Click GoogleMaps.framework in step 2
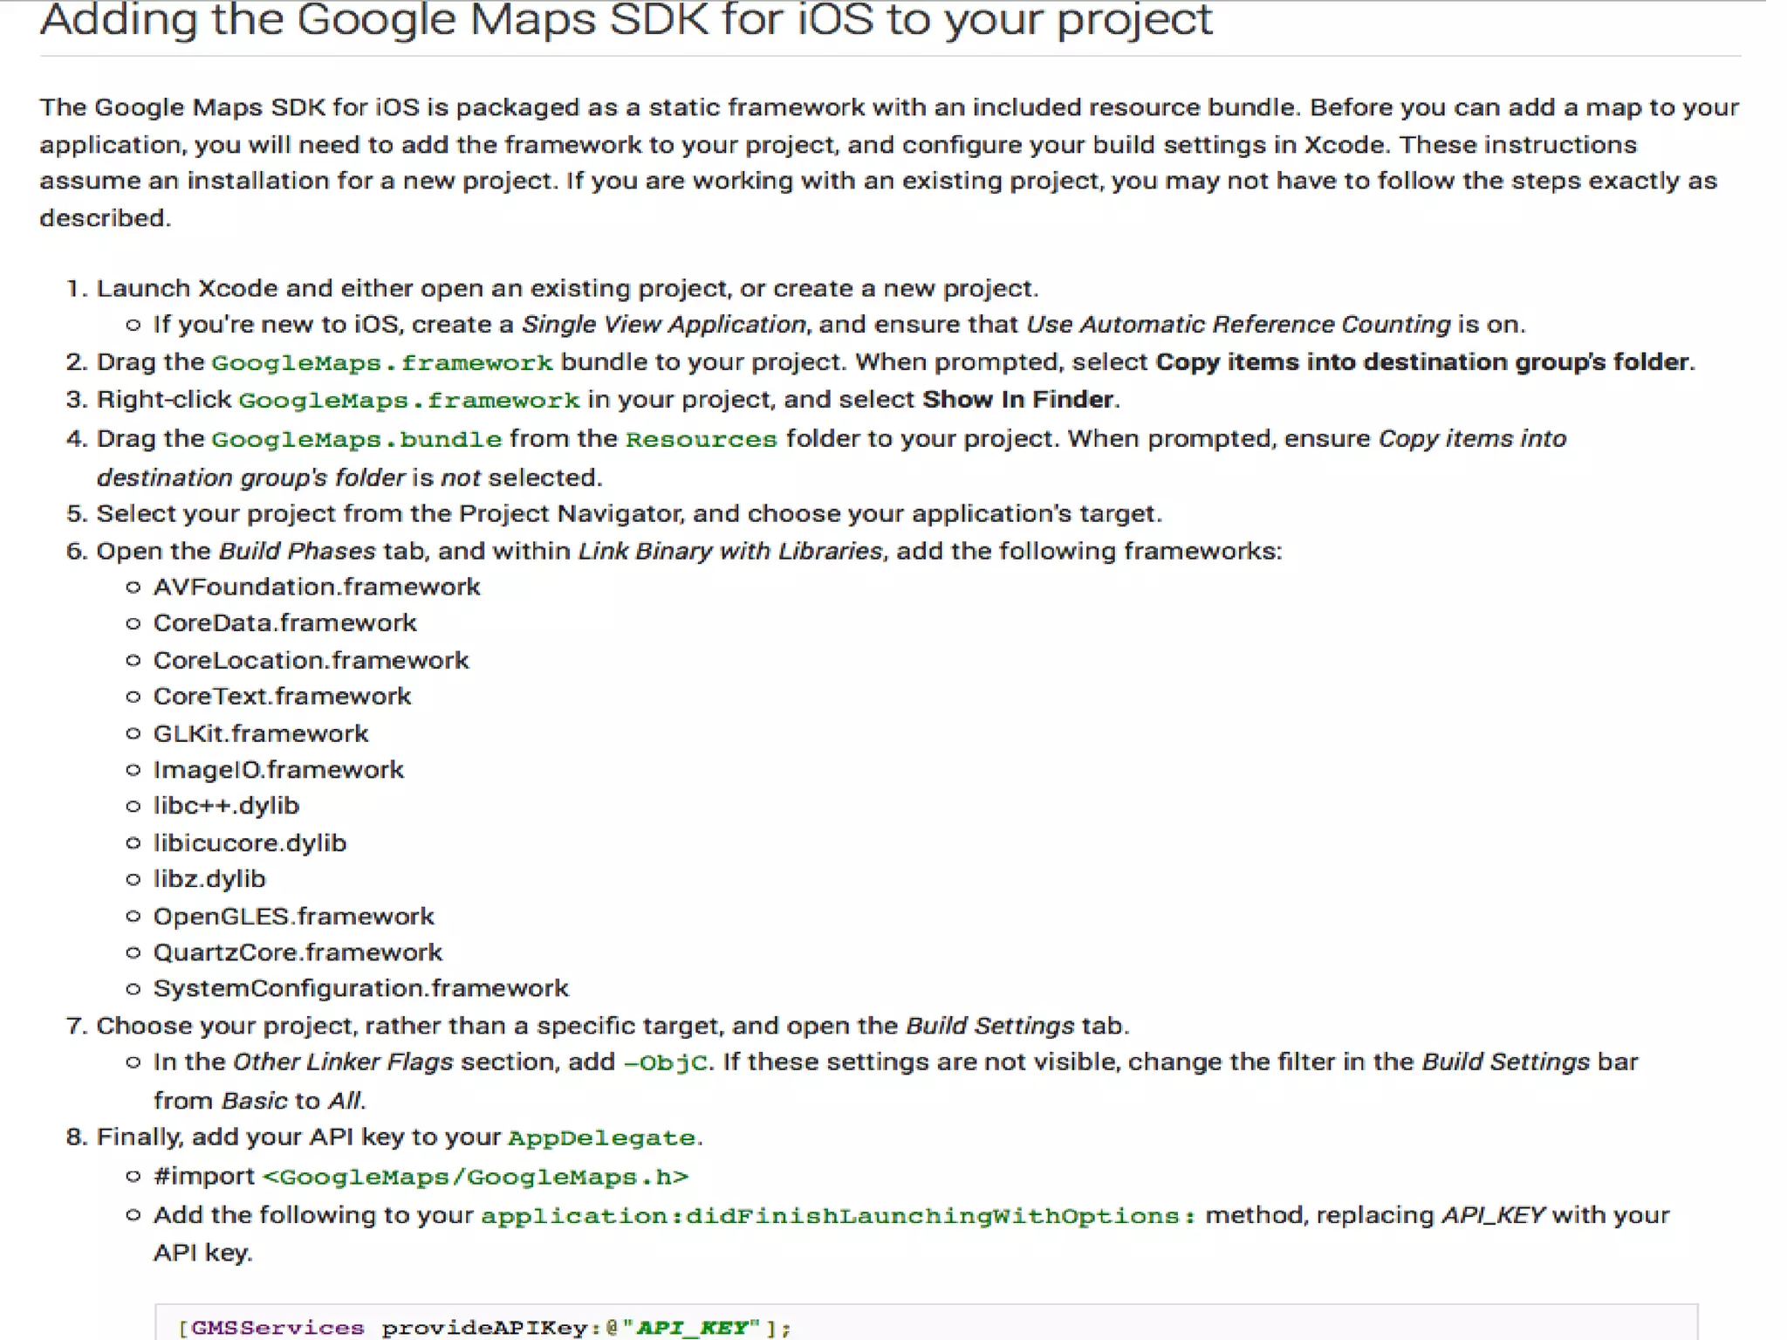This screenshot has width=1787, height=1340. pyautogui.click(x=382, y=362)
